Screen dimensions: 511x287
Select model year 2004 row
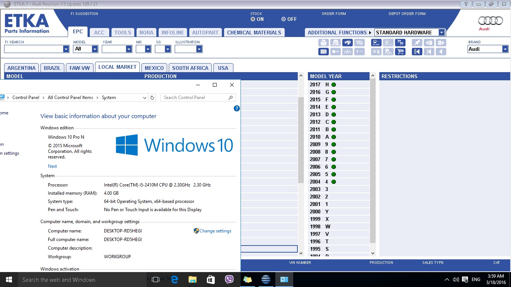click(339, 182)
